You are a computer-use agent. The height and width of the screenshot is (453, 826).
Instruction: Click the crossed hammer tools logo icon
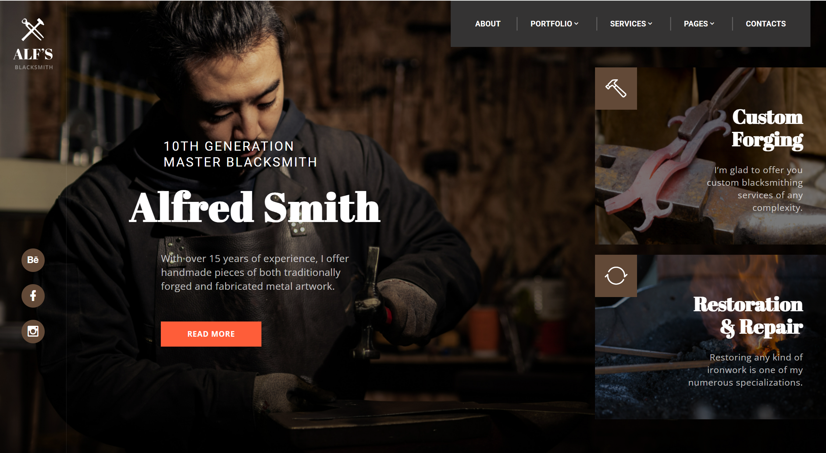(x=33, y=29)
